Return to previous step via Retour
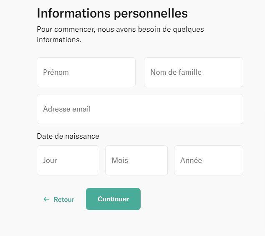265x236 pixels. click(59, 200)
